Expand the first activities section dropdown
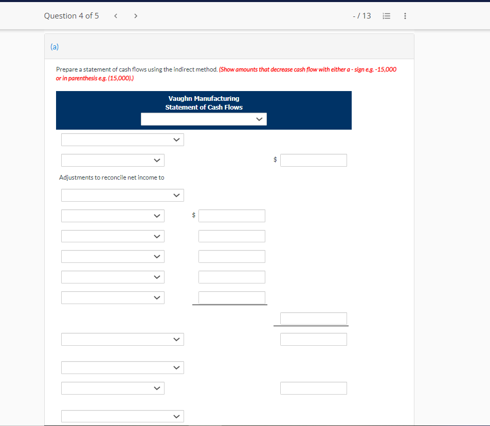 pyautogui.click(x=122, y=139)
